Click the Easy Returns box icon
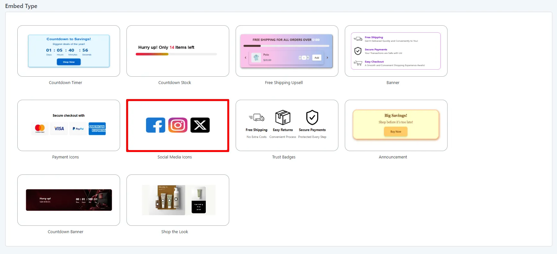 point(283,117)
